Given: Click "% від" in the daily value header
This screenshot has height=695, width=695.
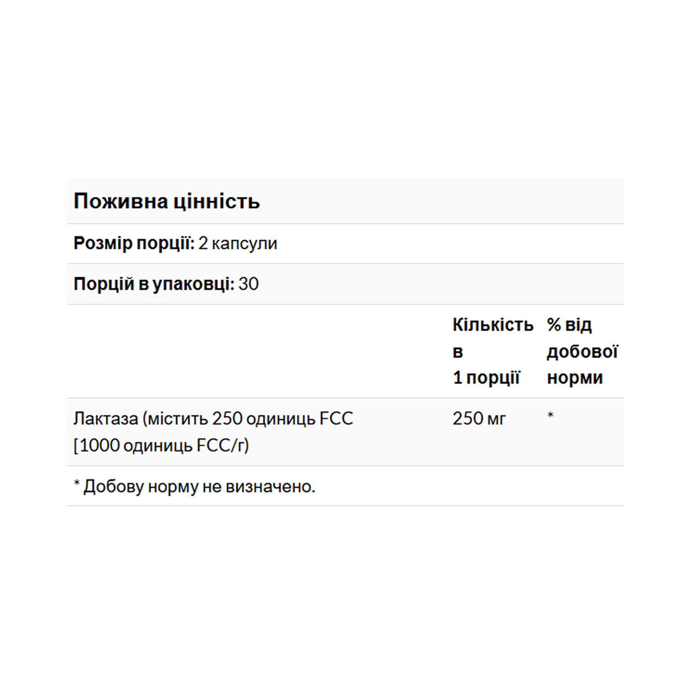Looking at the screenshot, I should [x=569, y=325].
